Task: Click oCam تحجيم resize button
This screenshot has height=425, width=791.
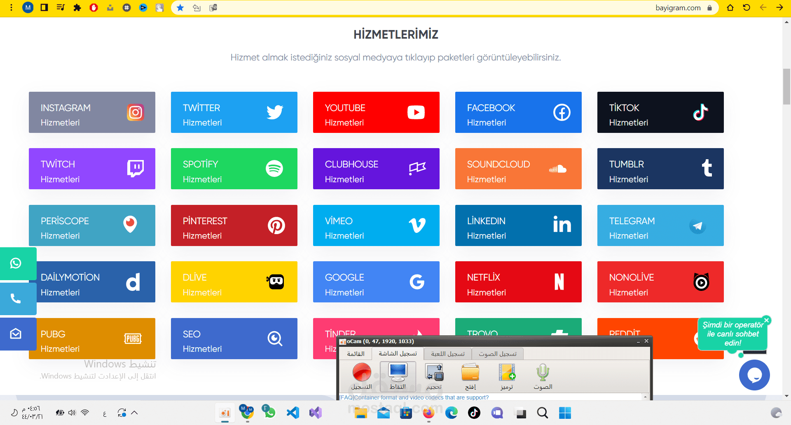Action: 434,376
